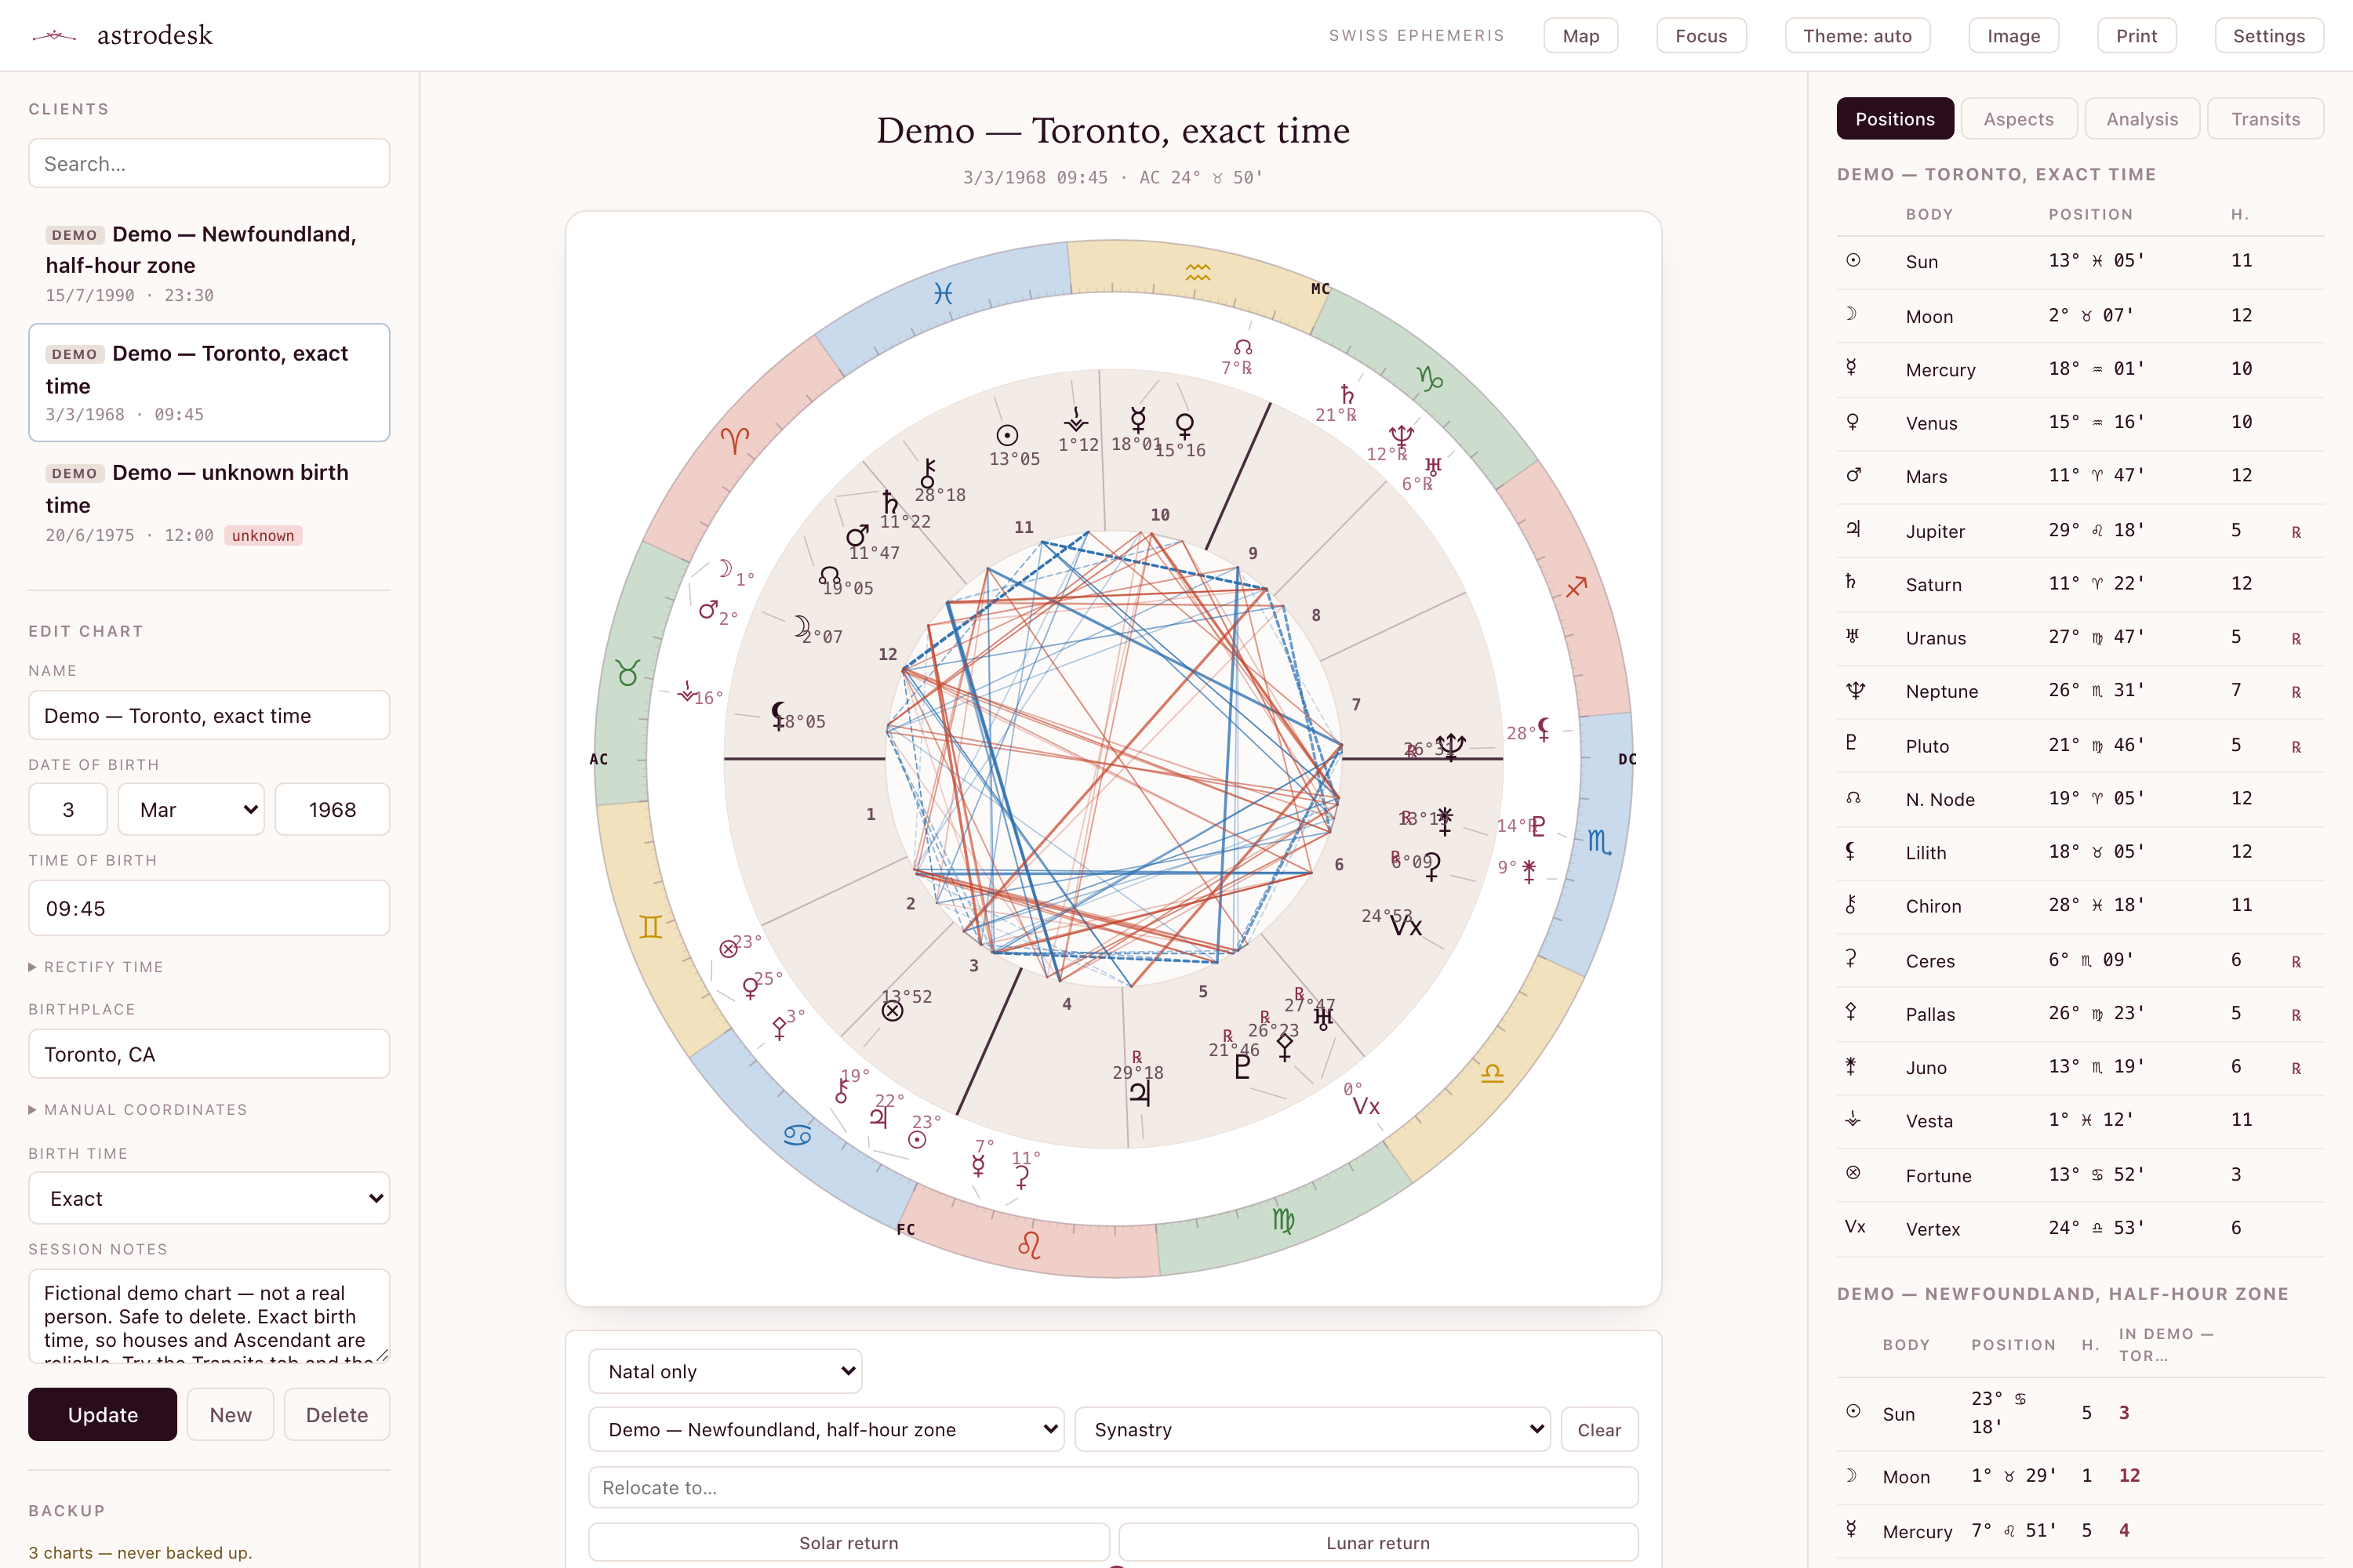Select the Demo unknown birth time client
The width and height of the screenshot is (2353, 1568).
click(209, 503)
